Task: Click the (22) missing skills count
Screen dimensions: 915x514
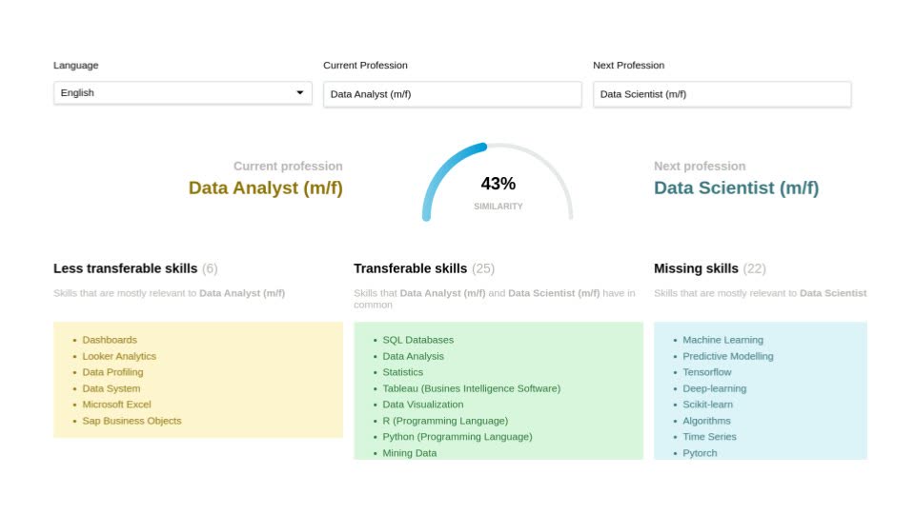Action: click(x=755, y=268)
